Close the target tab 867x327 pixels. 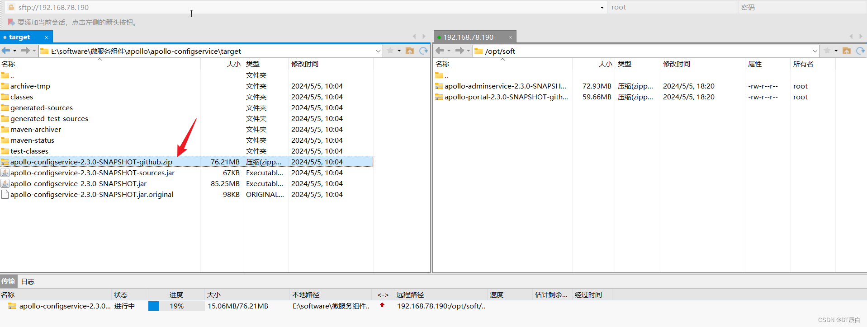(47, 37)
